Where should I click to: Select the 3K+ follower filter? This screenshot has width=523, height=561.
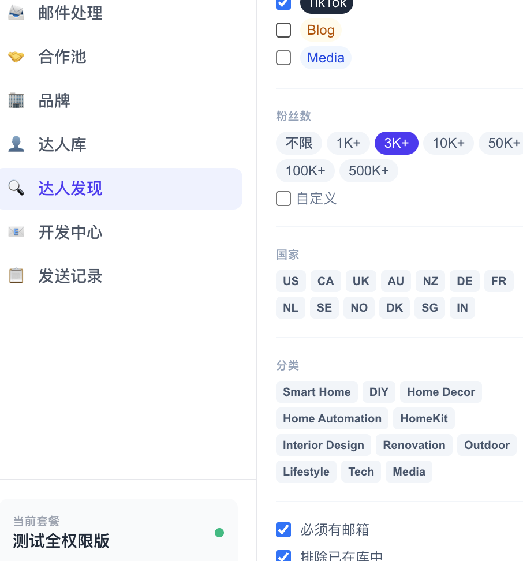point(397,143)
